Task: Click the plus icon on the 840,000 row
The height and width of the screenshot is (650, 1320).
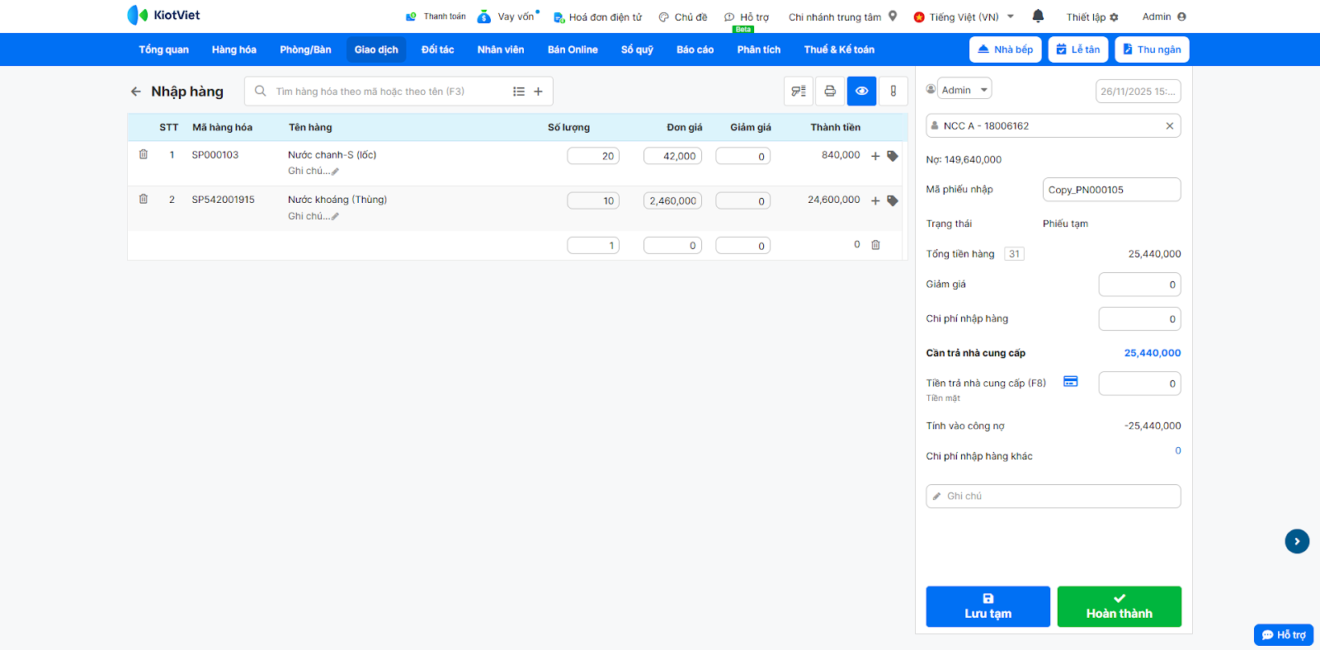Action: pyautogui.click(x=875, y=156)
